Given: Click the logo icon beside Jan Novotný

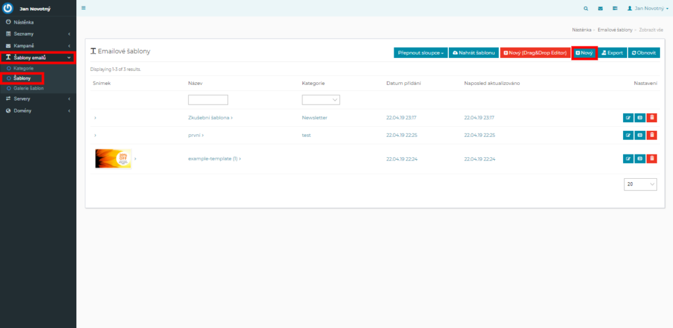Looking at the screenshot, I should tap(9, 9).
